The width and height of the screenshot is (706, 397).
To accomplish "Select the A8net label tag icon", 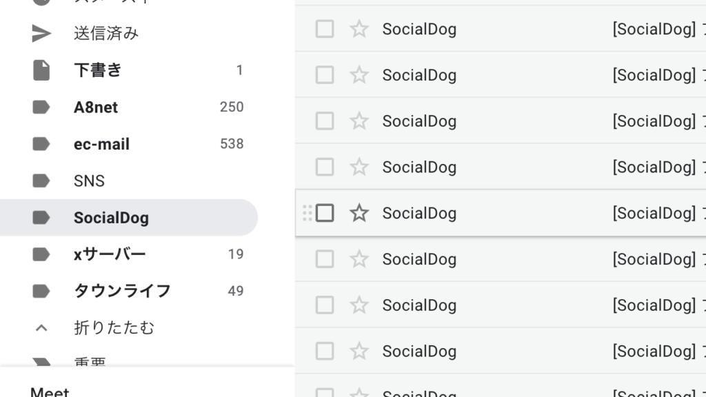I will click(41, 107).
